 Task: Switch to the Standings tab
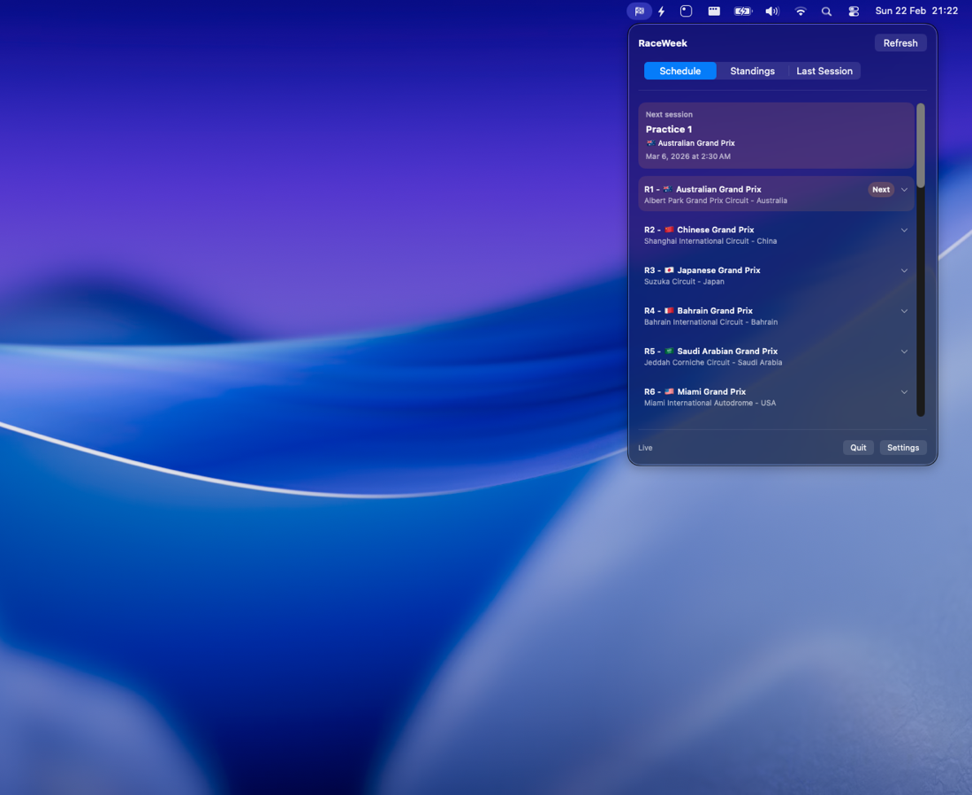tap(752, 71)
